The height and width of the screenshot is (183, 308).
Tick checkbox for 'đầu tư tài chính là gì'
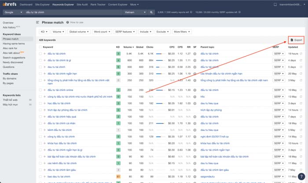point(40,60)
